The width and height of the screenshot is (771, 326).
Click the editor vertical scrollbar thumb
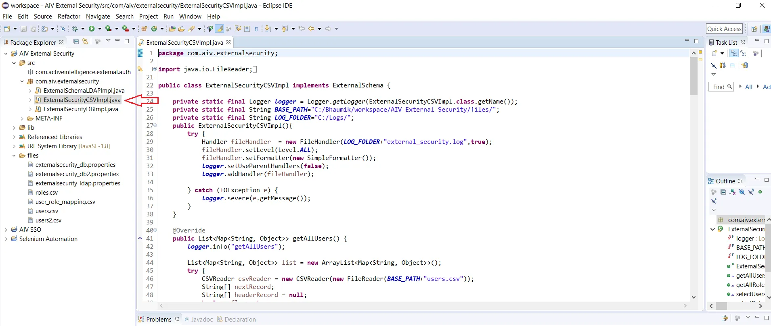(x=693, y=76)
